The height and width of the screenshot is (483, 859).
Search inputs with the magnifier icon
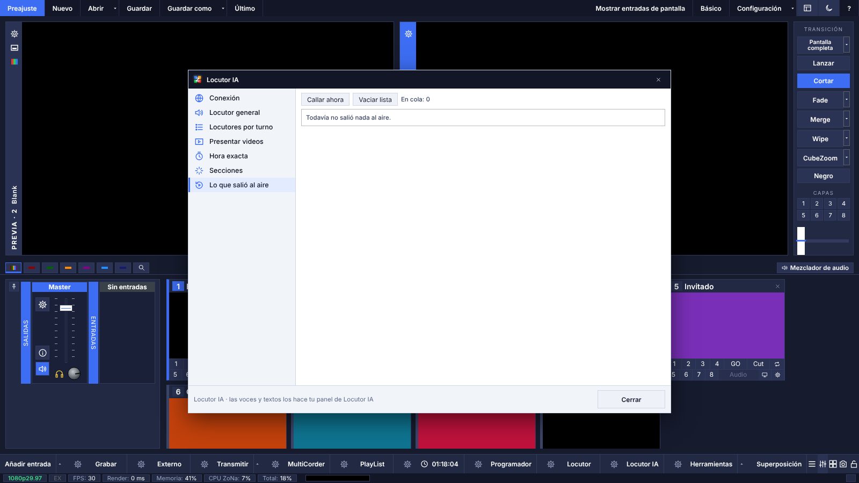click(141, 268)
